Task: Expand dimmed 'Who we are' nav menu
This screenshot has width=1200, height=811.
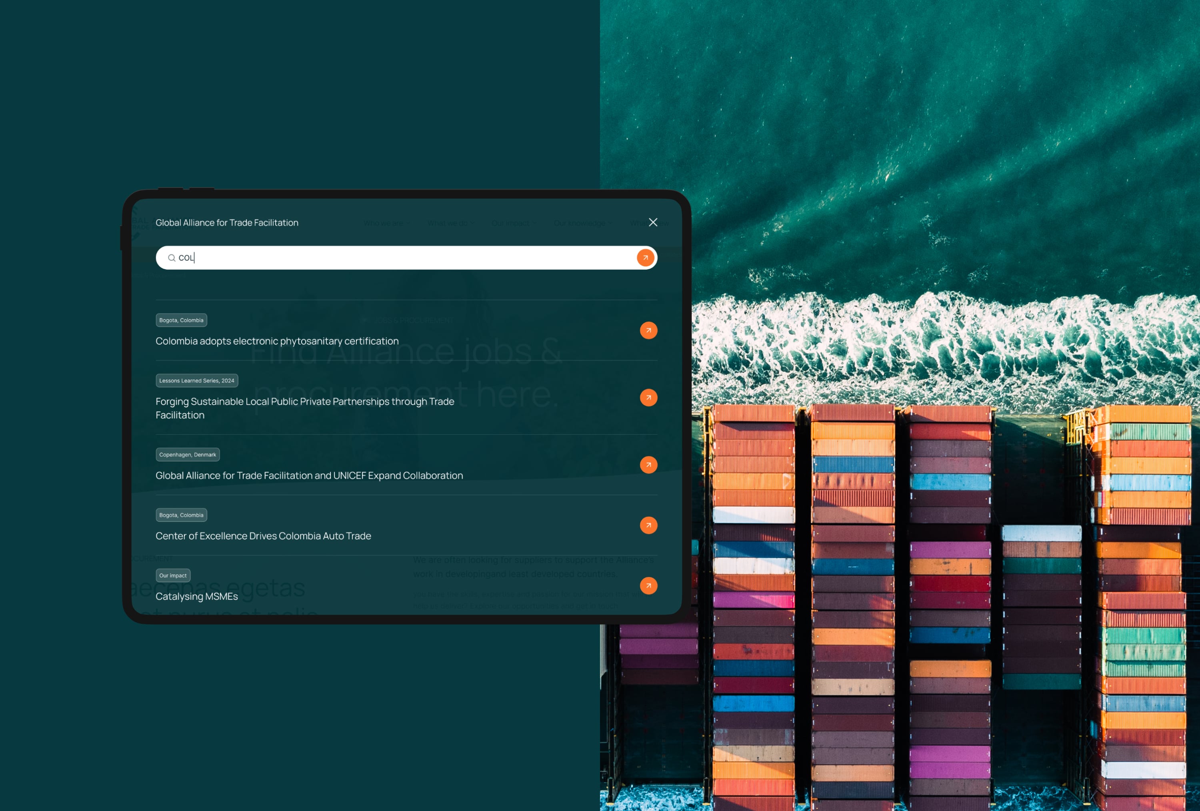Action: pyautogui.click(x=386, y=223)
